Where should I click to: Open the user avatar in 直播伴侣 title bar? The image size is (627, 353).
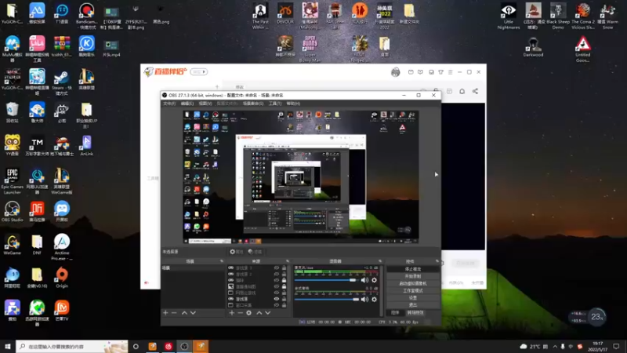coord(396,72)
